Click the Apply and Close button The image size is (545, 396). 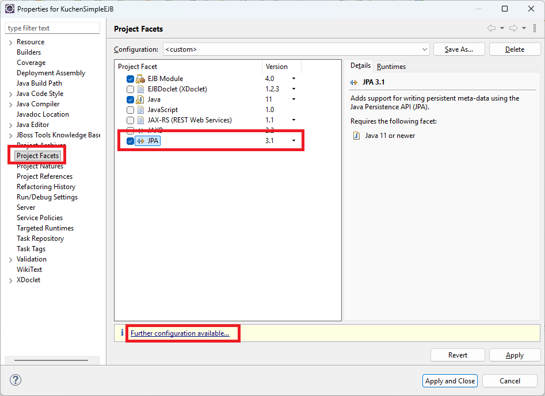(450, 380)
